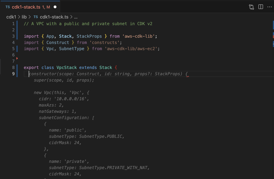Click the suggested super(scope, id, props) line
Image resolution: width=274 pixels, height=179 pixels.
tap(64, 80)
